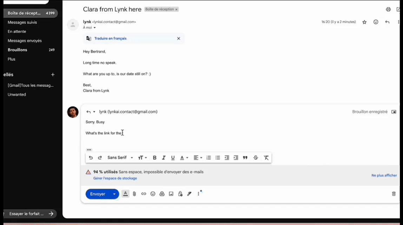Star the email from lynk
Image resolution: width=403 pixels, height=225 pixels.
pyautogui.click(x=364, y=22)
